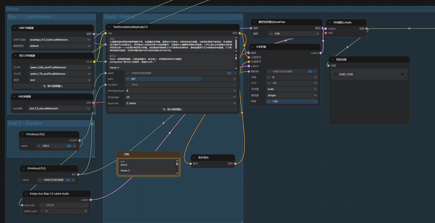Image resolution: width=435 pixels, height=223 pixels.
Task: Click minus icon on 步数 steps field
Action: tap(269, 77)
